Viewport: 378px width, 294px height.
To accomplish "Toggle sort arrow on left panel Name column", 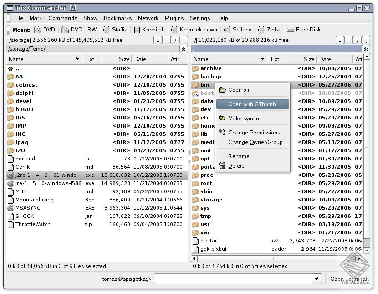I will pyautogui.click(x=77, y=59).
